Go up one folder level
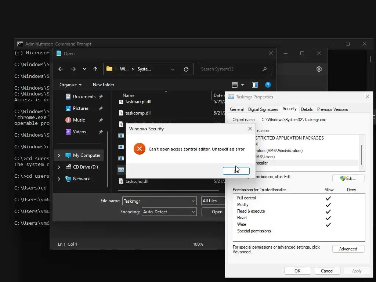Screen dimensions: 376x282 (x=95, y=69)
